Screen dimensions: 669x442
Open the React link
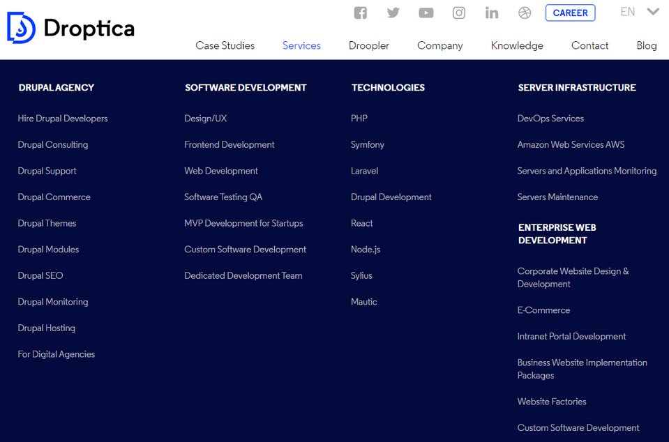[362, 223]
